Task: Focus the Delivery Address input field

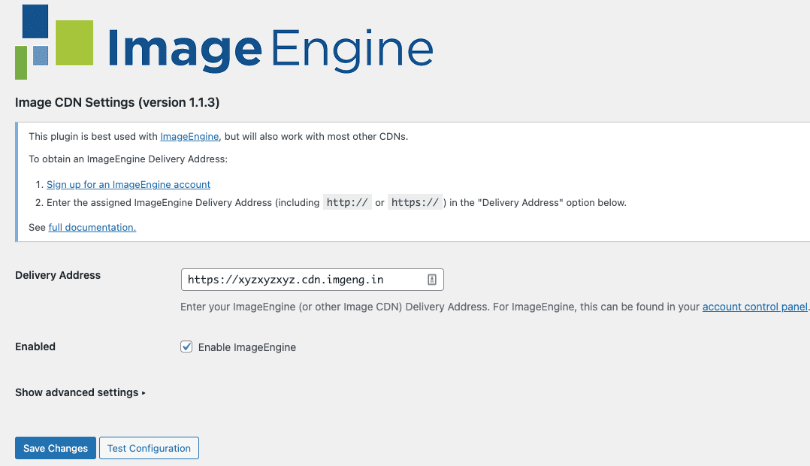Action: click(x=312, y=280)
